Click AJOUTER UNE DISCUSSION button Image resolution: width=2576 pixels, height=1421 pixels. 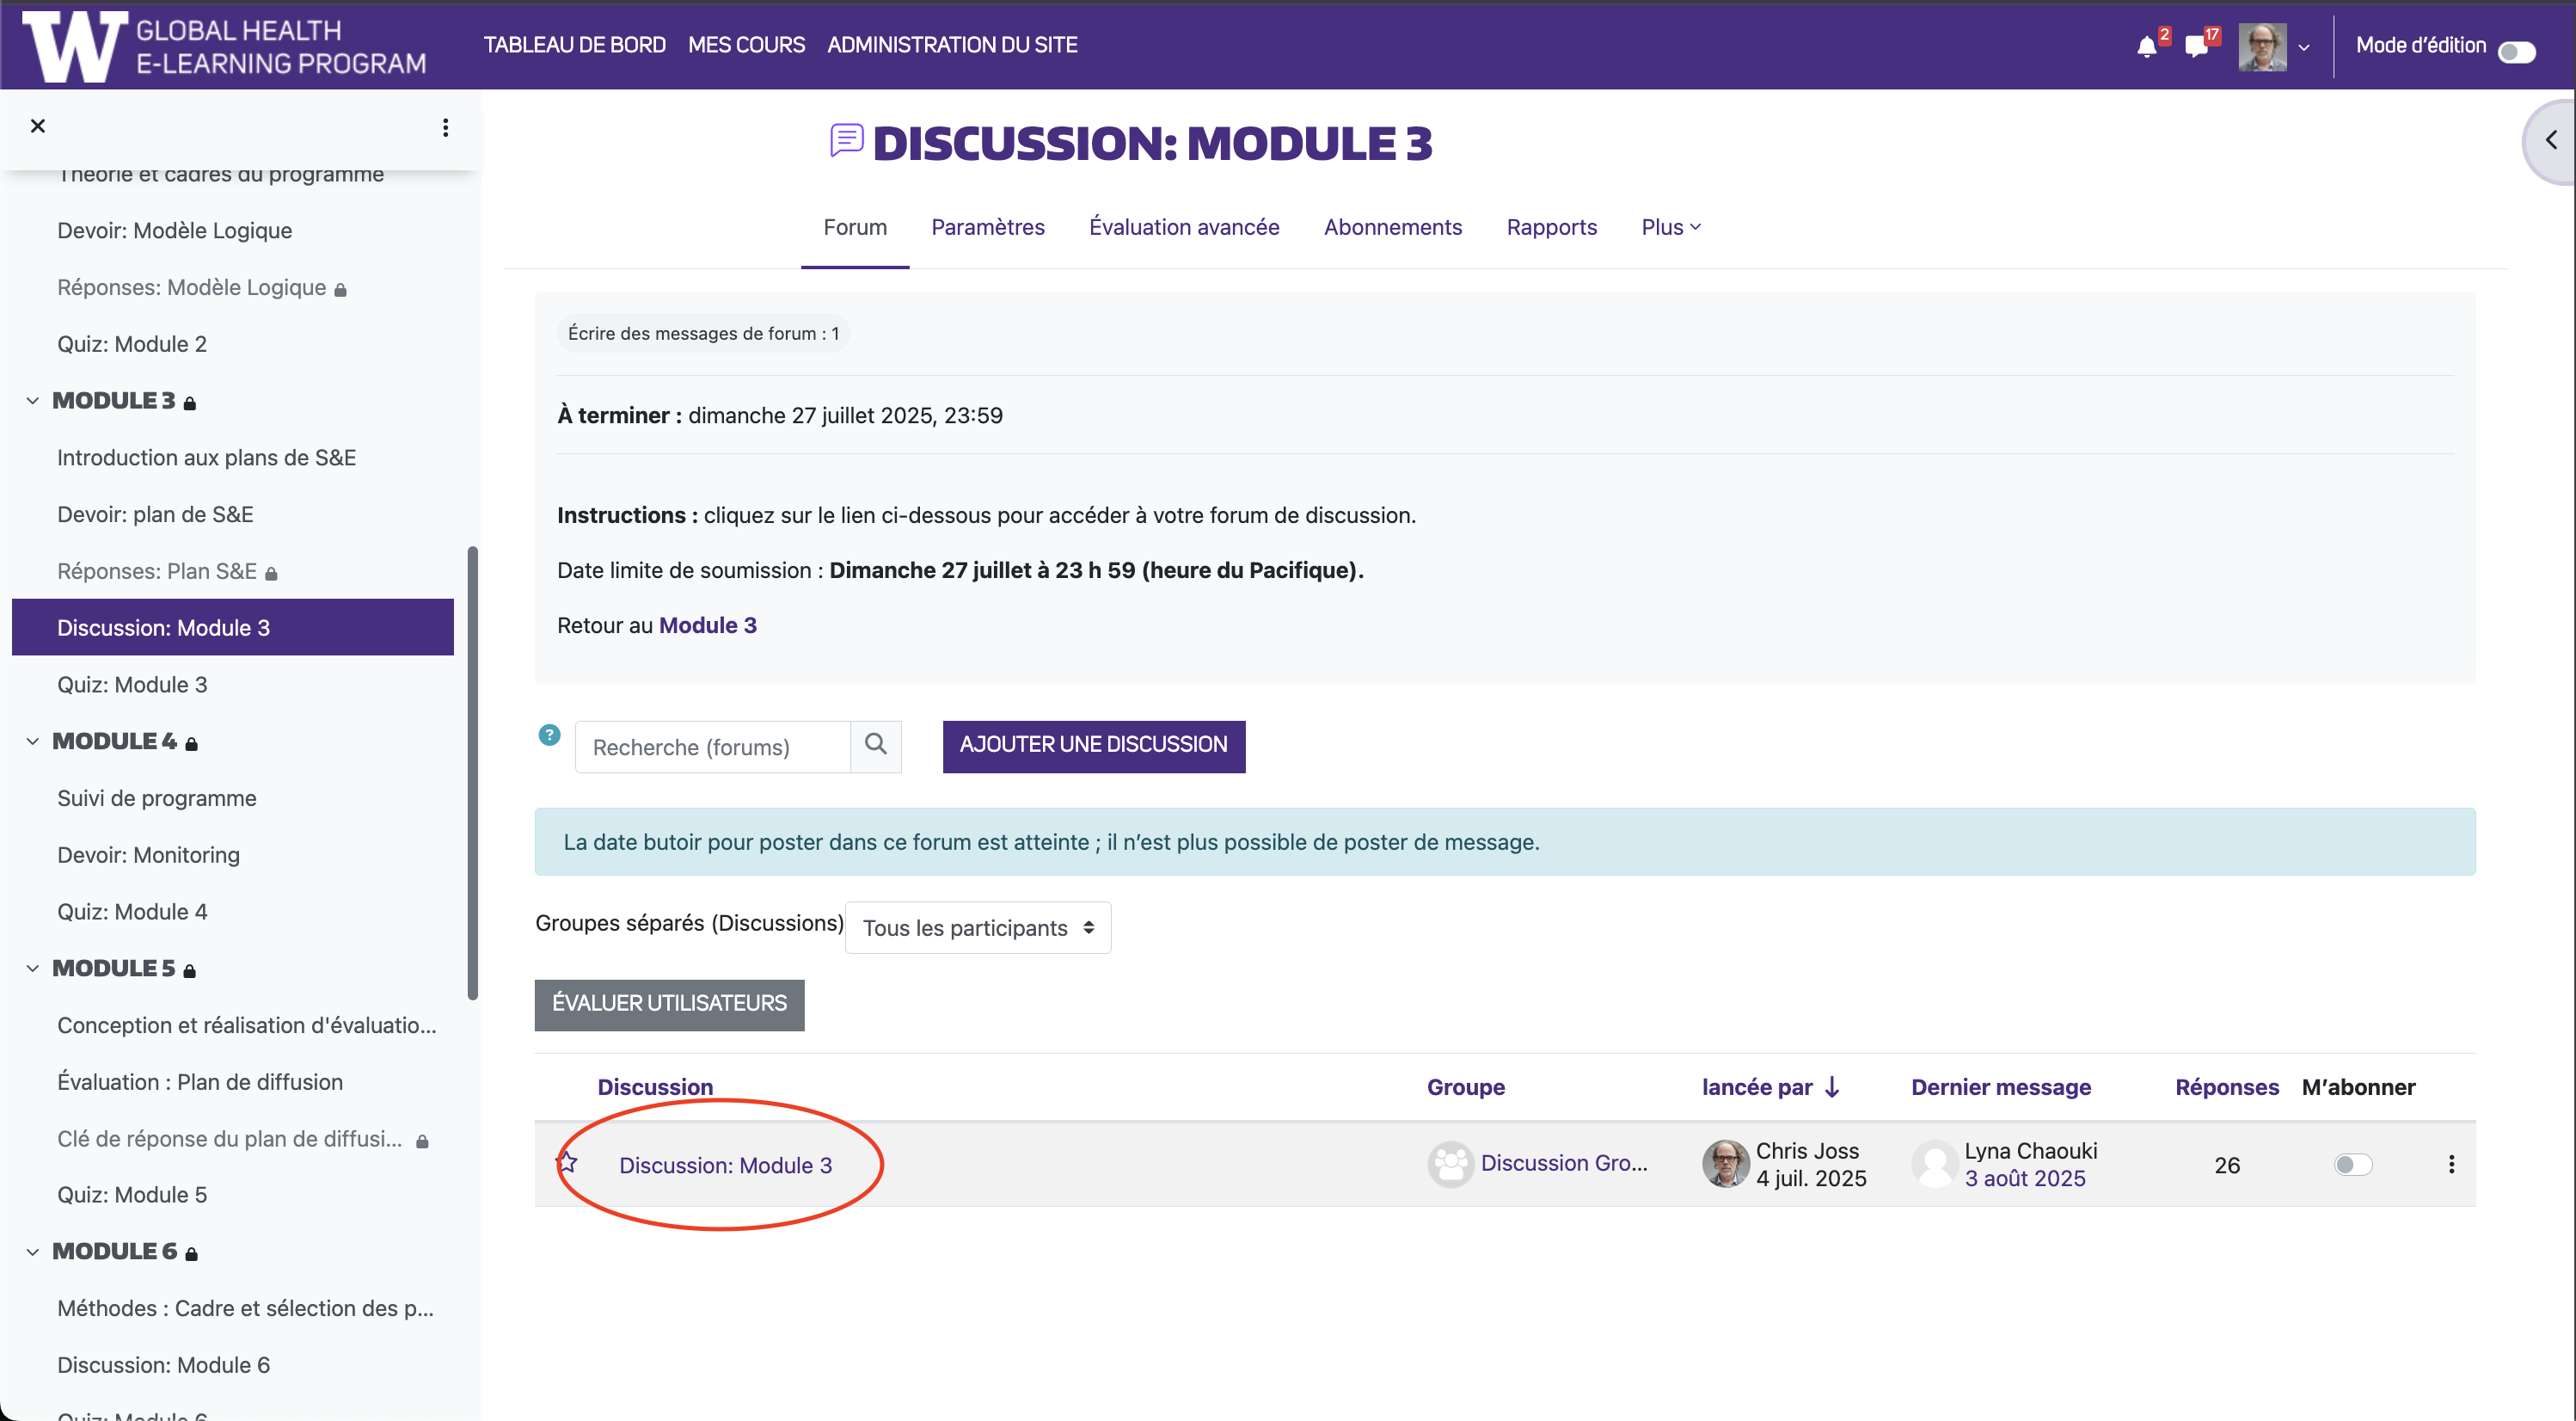(1093, 746)
